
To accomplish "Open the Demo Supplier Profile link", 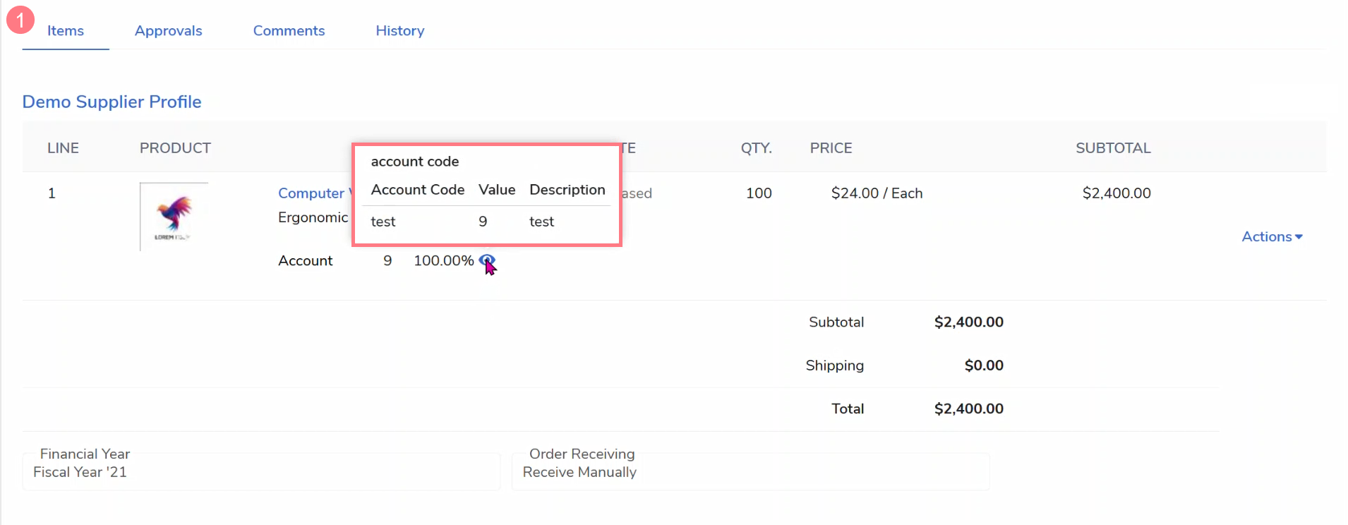I will click(112, 102).
